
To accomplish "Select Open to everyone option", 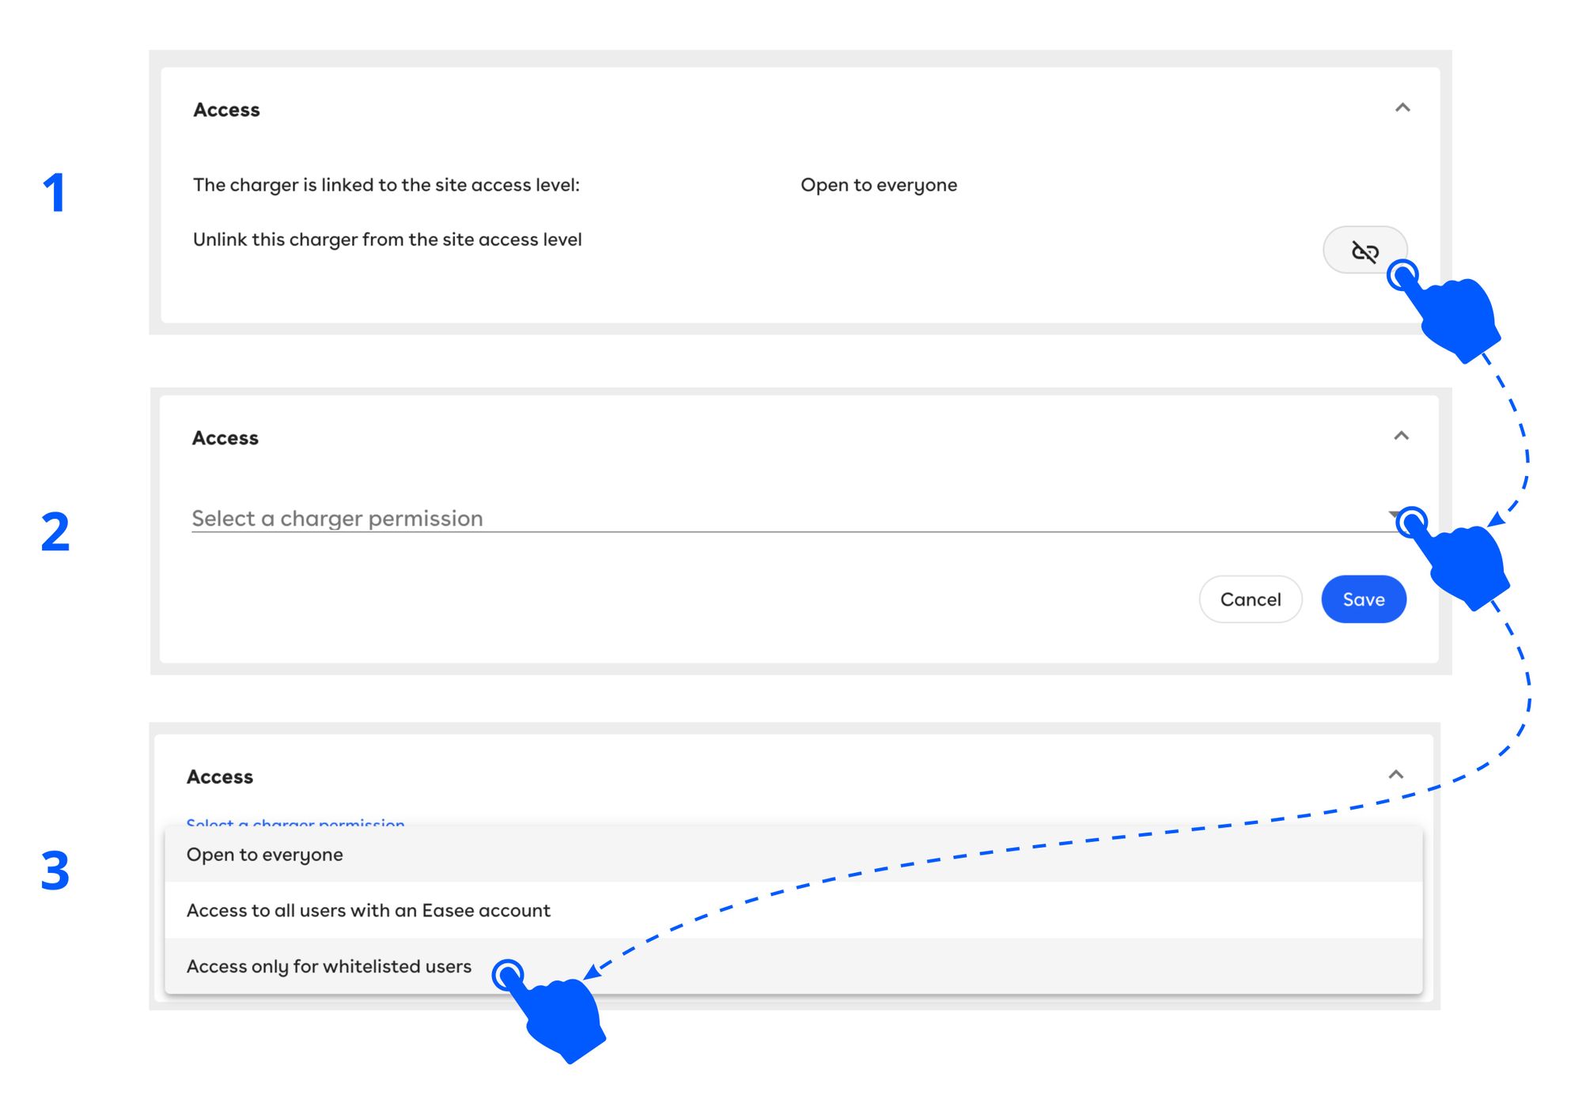I will 793,855.
